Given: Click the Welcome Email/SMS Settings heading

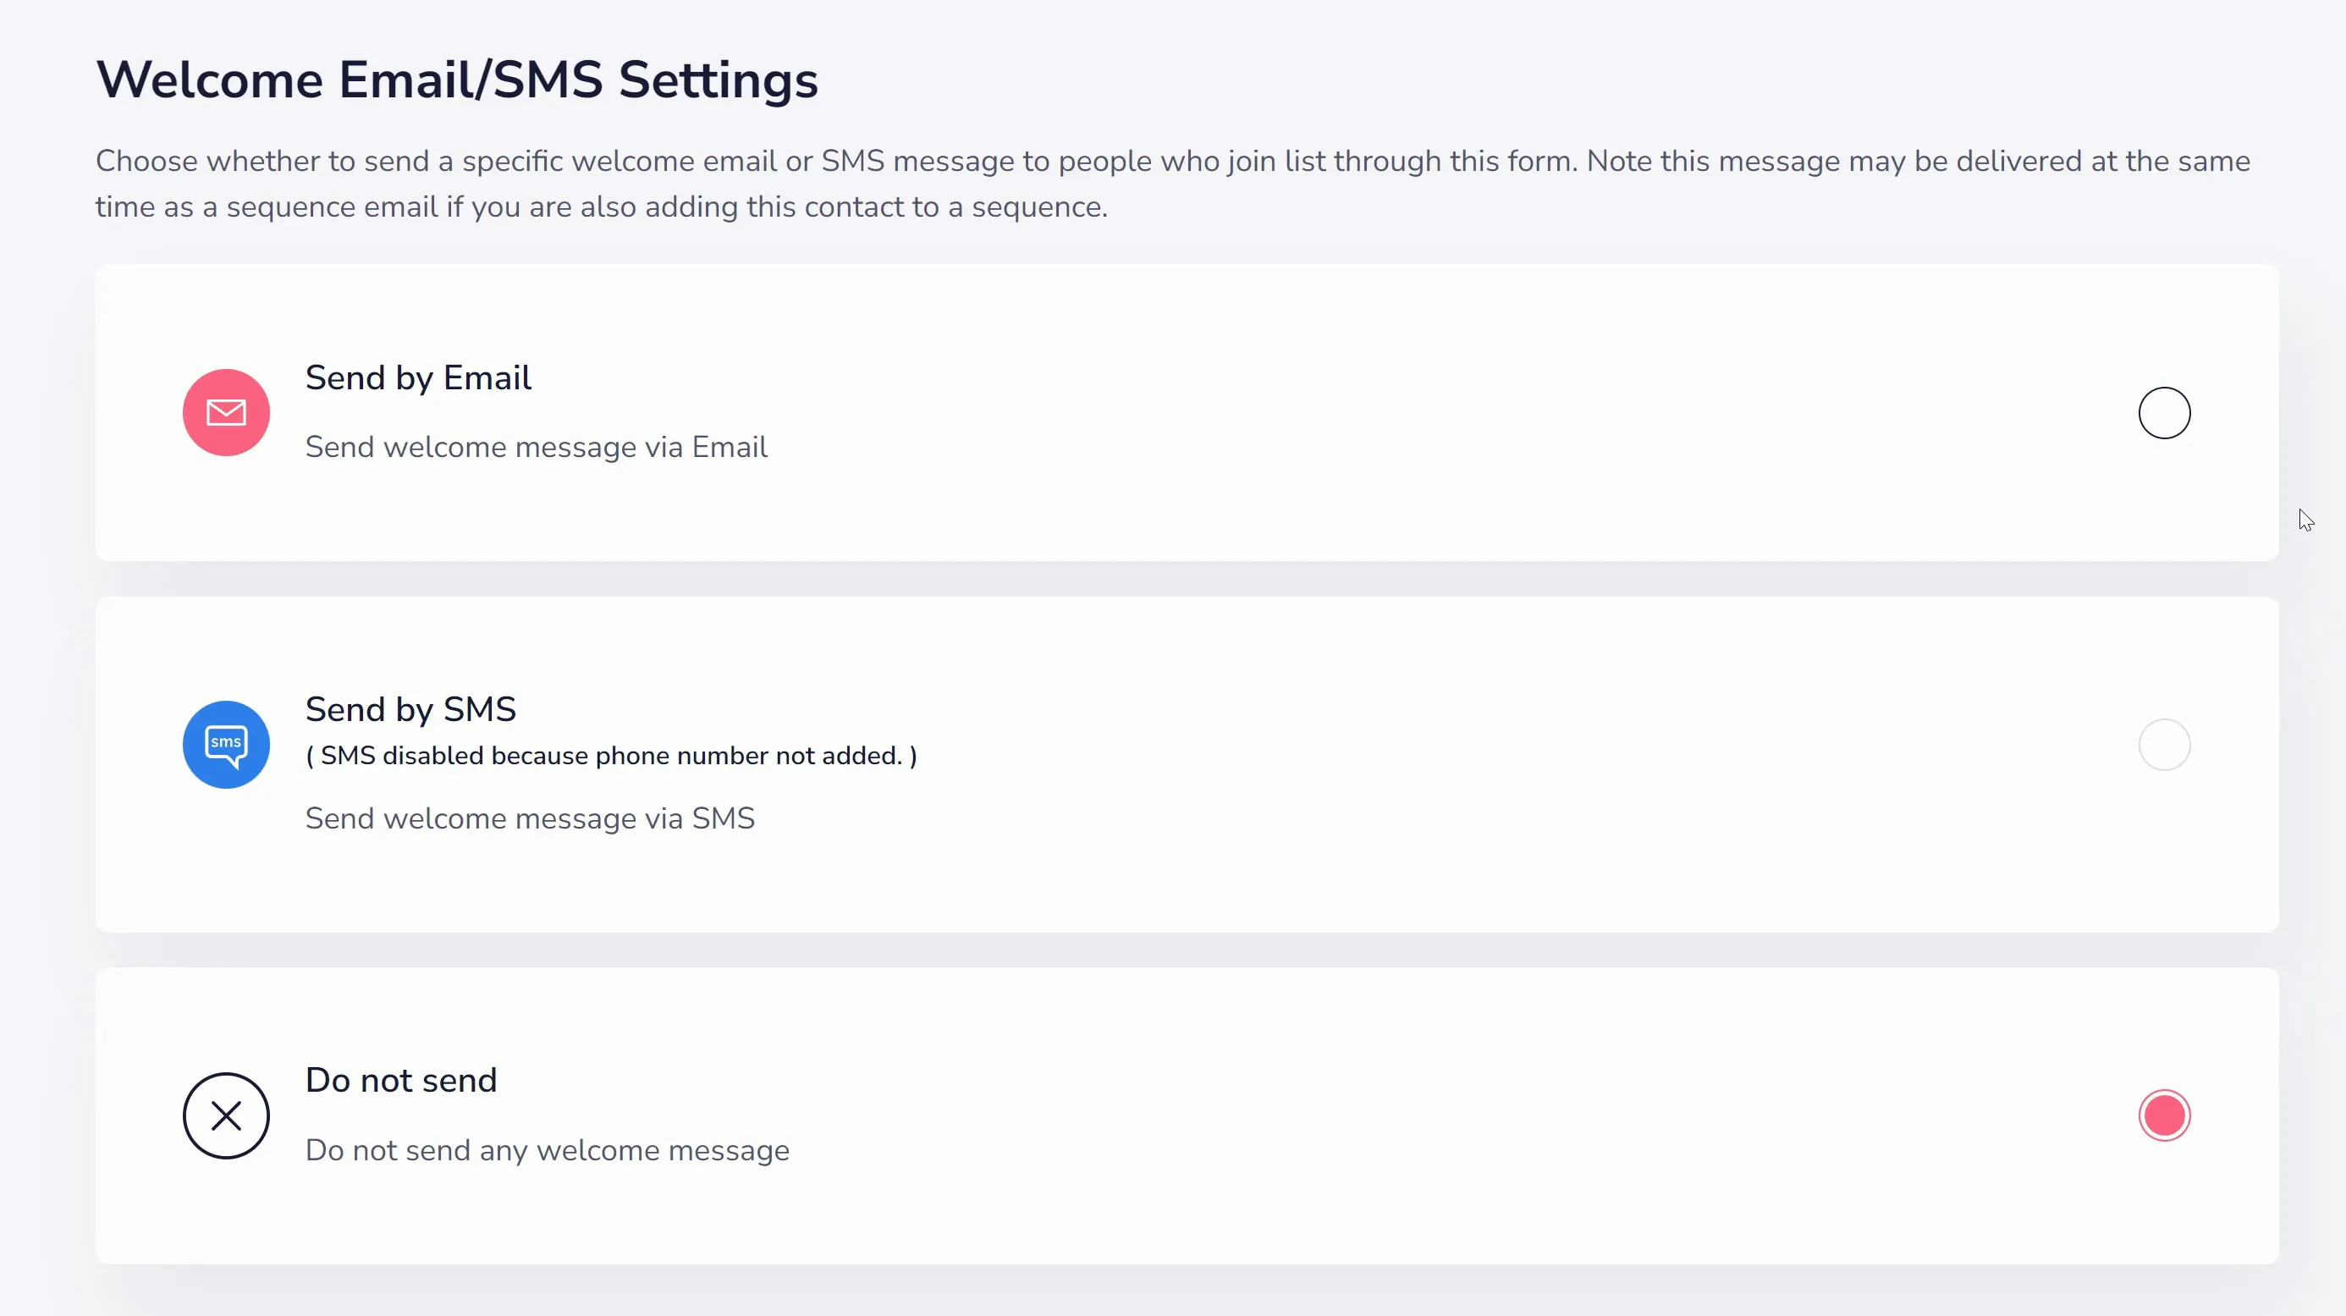Looking at the screenshot, I should point(457,80).
